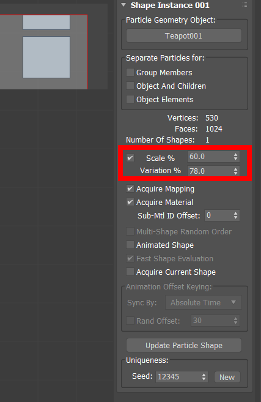Click the Scale % spinner arrows

pos(236,157)
